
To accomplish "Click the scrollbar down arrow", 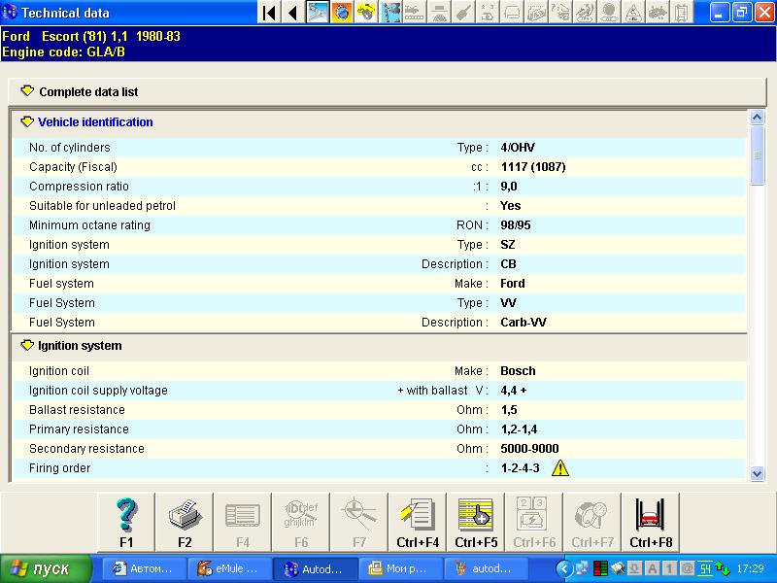I will click(757, 473).
